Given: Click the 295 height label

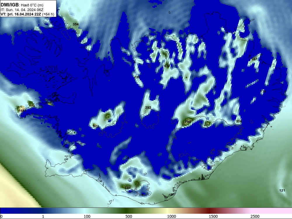Looking at the screenshot, I should (148, 107).
